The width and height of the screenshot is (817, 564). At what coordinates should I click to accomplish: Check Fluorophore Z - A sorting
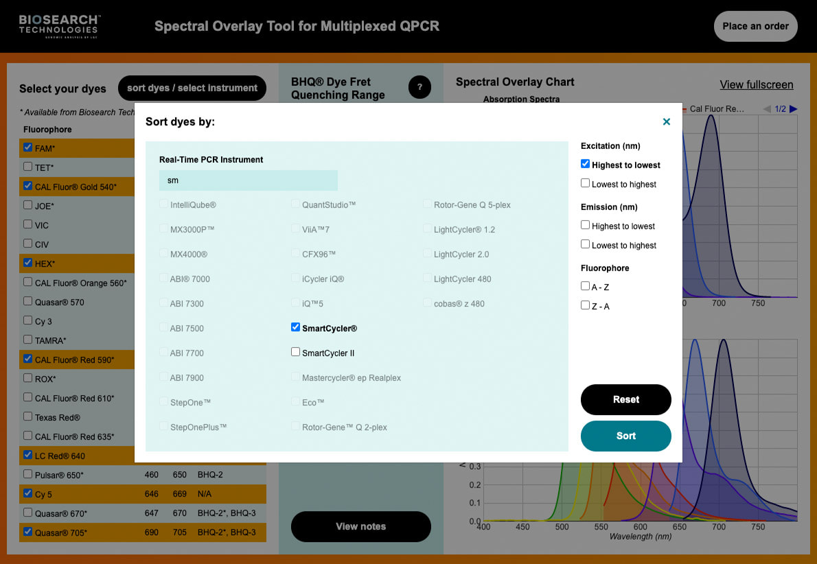pos(585,305)
